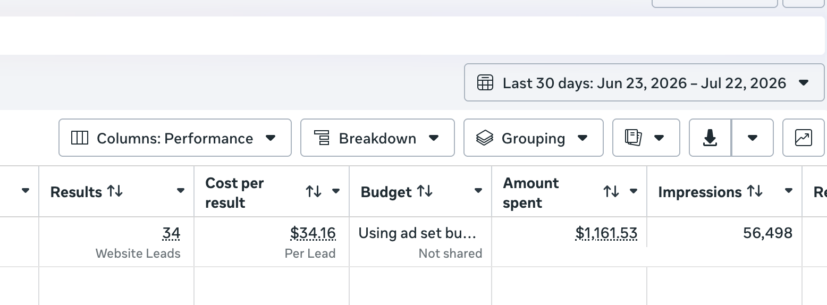Sort by Results using sort arrows
This screenshot has height=305, width=827.
[115, 192]
